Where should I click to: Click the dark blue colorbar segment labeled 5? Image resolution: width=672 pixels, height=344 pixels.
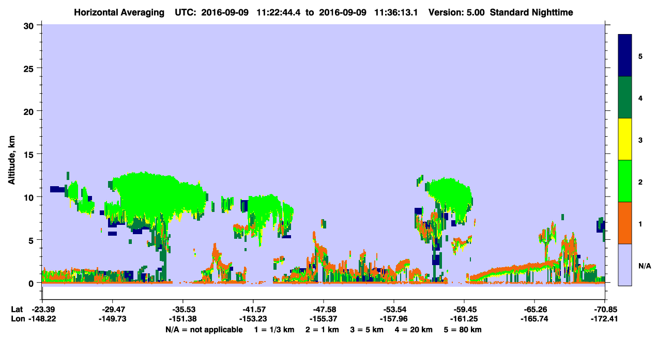(x=625, y=56)
